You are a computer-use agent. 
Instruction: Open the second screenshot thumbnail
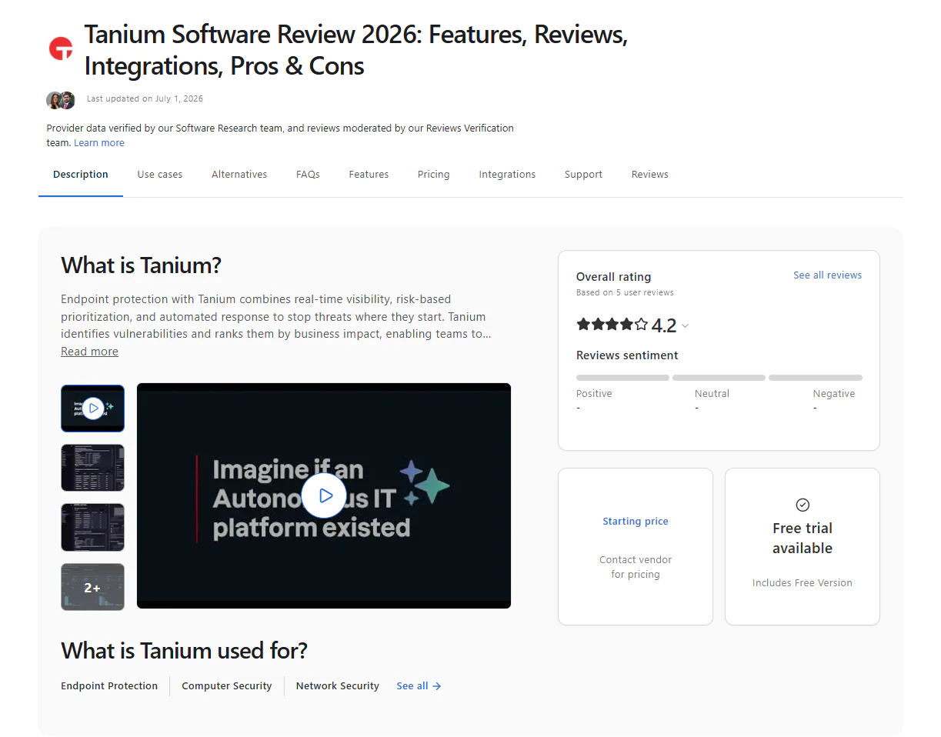click(92, 468)
